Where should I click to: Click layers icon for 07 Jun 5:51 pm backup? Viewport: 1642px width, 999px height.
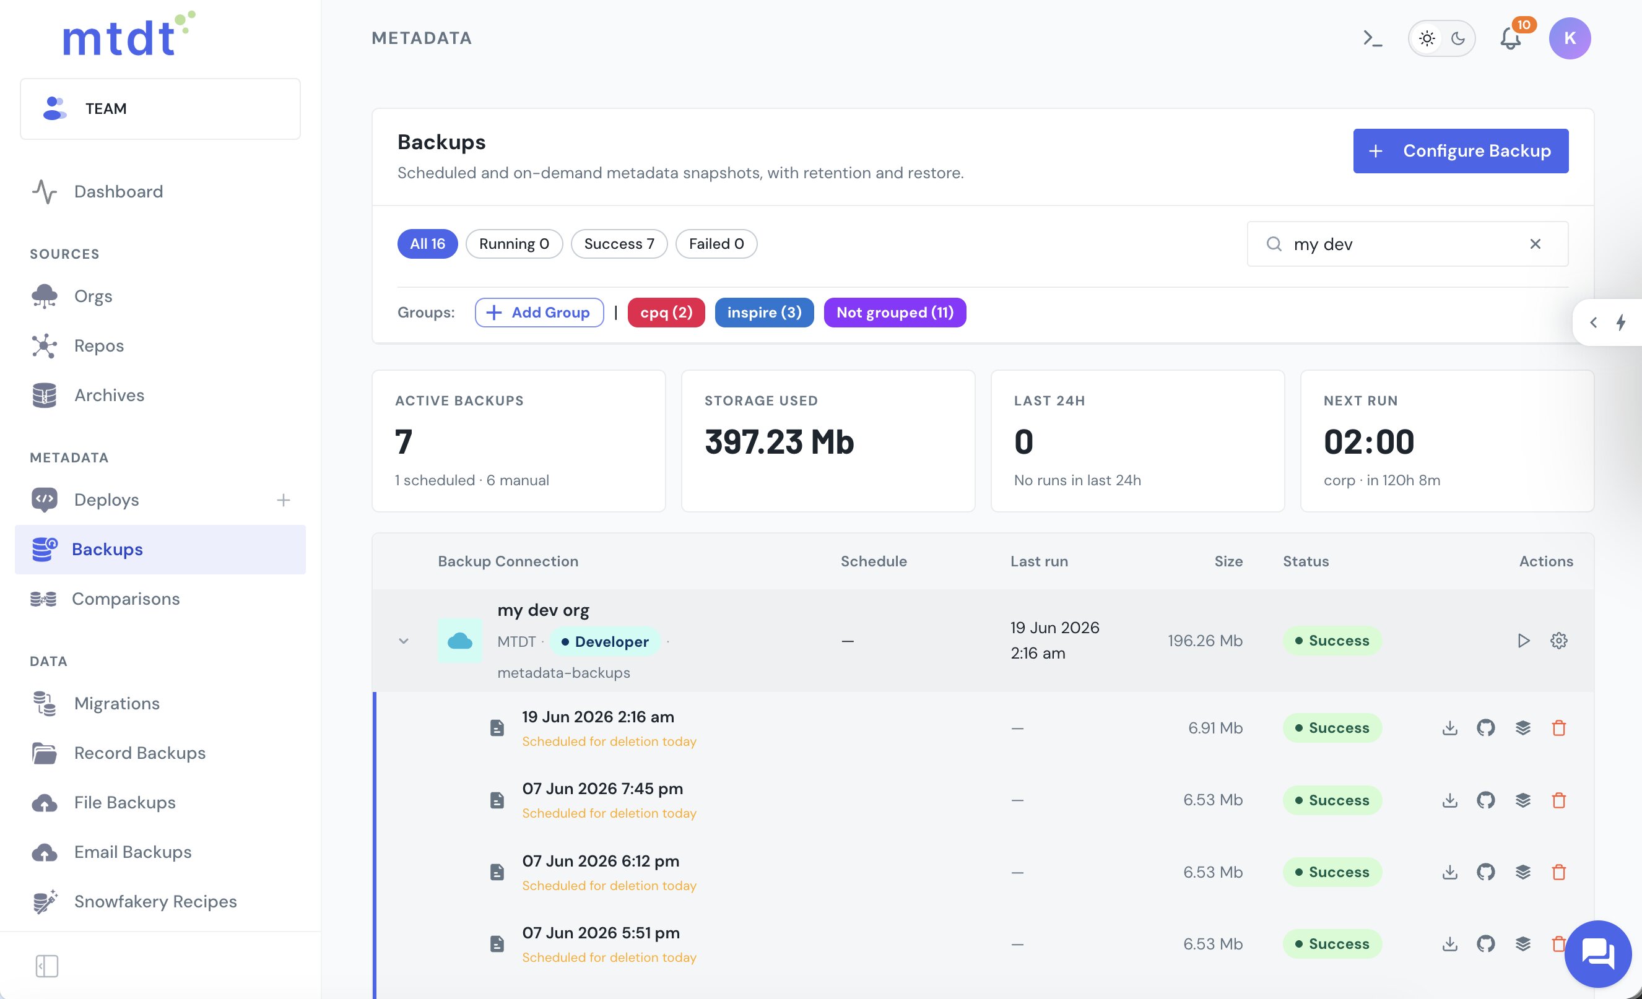(x=1523, y=944)
